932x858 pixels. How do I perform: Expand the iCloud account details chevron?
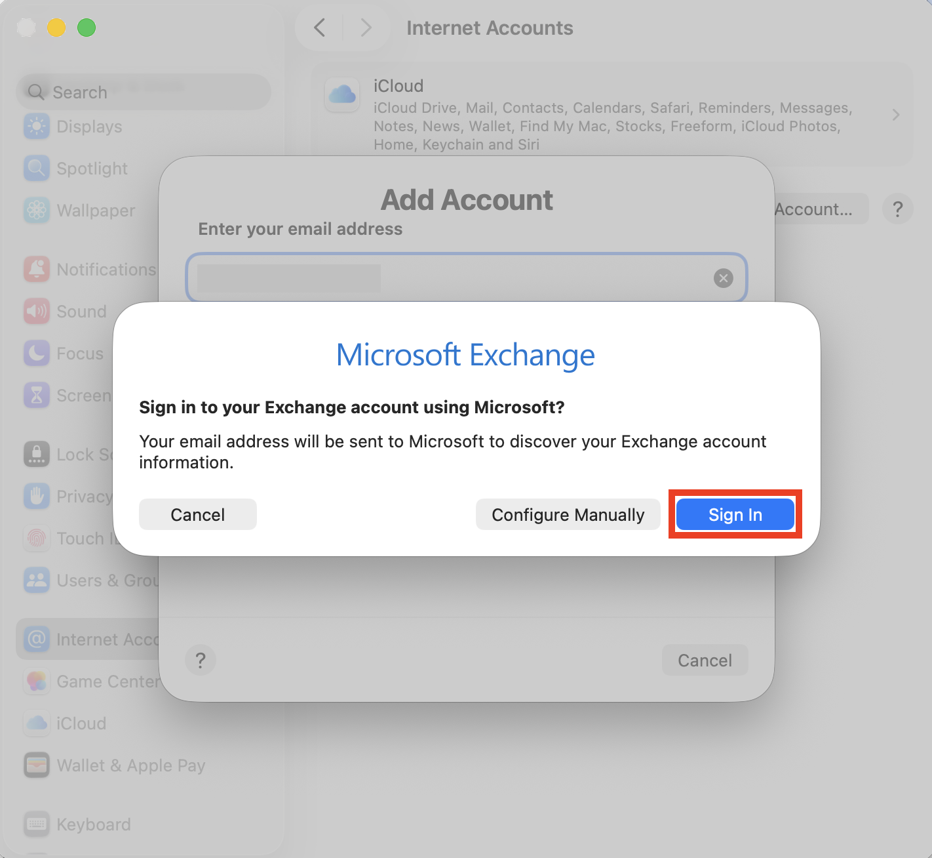pyautogui.click(x=895, y=114)
